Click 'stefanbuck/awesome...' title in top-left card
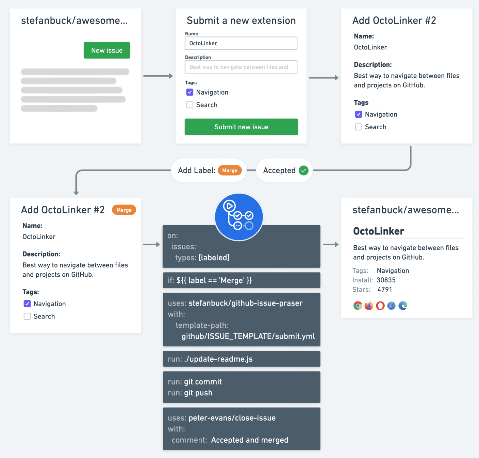 coord(74,21)
